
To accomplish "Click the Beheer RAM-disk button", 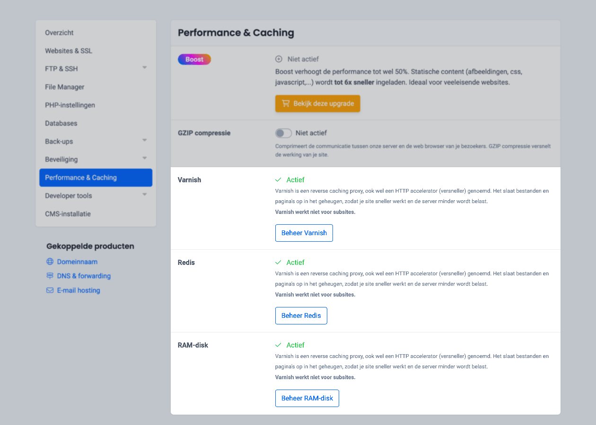I will coord(307,398).
